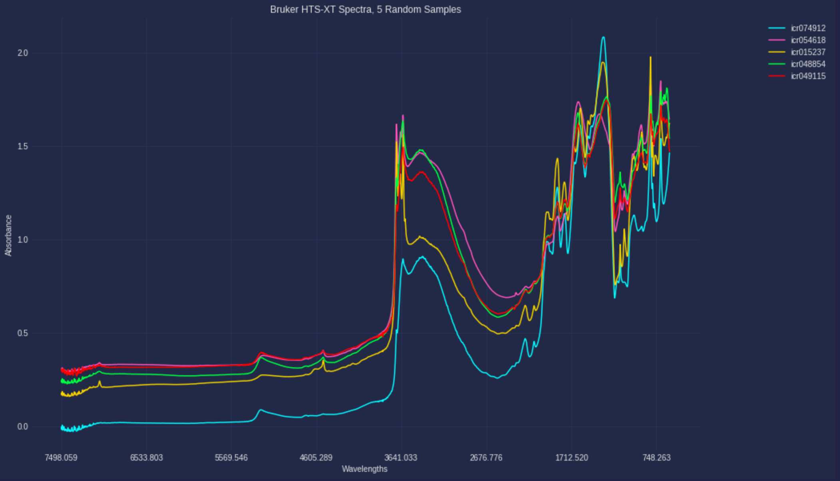Screen dimensions: 840x481
Task: Click the red legend line for icr049115
Action: coord(777,76)
